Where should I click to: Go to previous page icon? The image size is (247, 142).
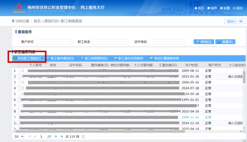(35, 136)
